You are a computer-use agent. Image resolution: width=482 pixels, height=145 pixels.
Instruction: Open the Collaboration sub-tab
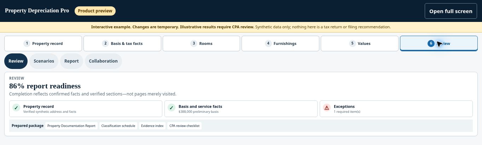(103, 61)
